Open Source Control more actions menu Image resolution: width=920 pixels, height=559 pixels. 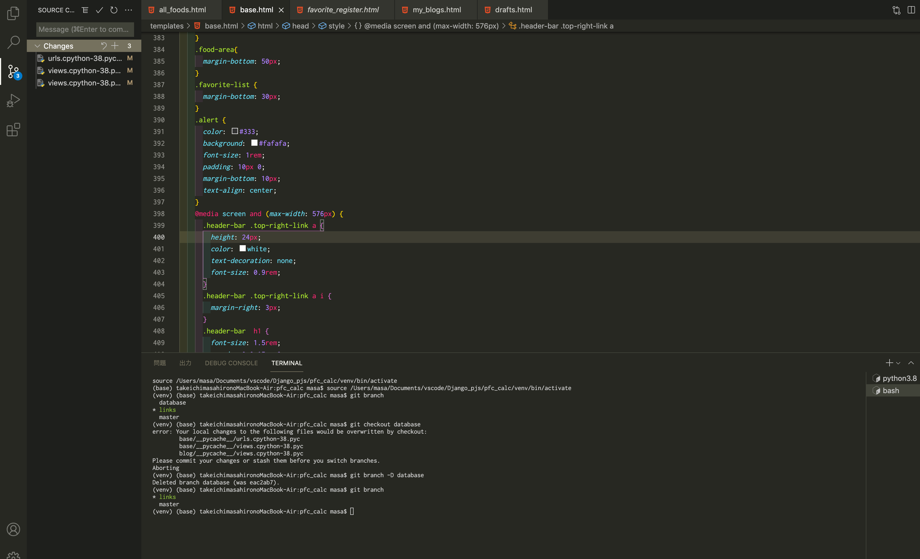(x=128, y=10)
